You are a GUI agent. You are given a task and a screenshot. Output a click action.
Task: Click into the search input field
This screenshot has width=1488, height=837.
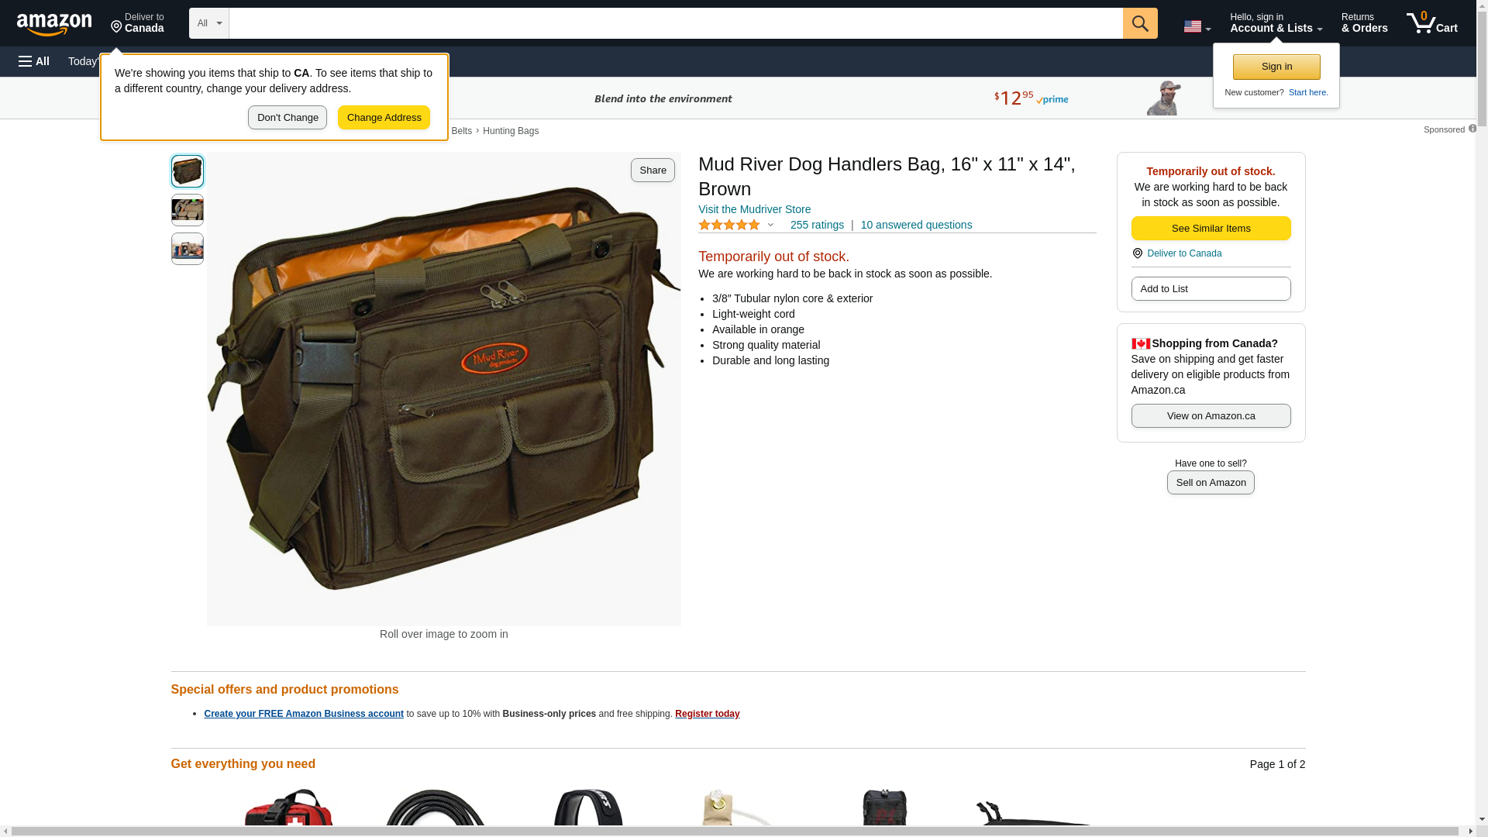tap(676, 23)
